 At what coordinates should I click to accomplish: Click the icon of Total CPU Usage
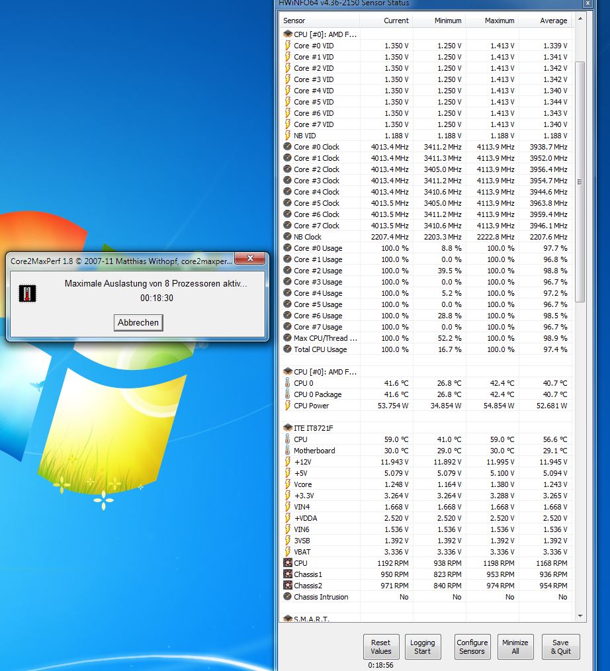[287, 349]
